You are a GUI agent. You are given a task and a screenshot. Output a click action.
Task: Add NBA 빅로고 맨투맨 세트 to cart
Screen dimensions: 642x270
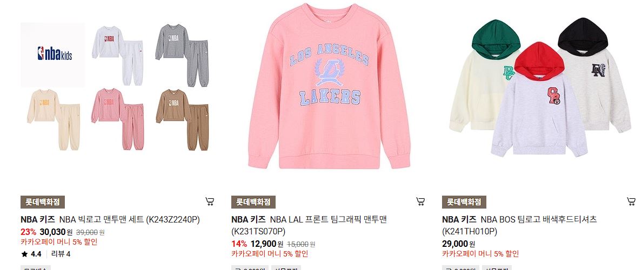pos(210,202)
